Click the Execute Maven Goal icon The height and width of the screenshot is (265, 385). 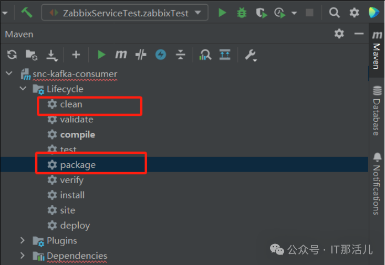click(121, 55)
